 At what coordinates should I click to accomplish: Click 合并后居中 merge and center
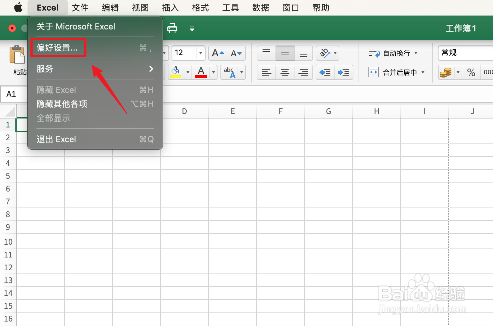coord(393,72)
